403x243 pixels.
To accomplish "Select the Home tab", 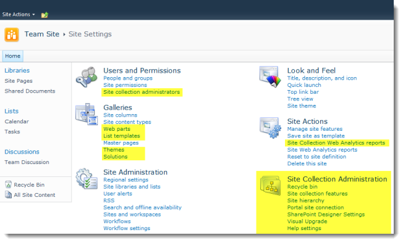I will [12, 56].
